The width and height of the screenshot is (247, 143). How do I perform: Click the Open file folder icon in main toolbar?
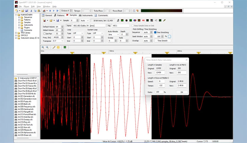[x=23, y=11]
